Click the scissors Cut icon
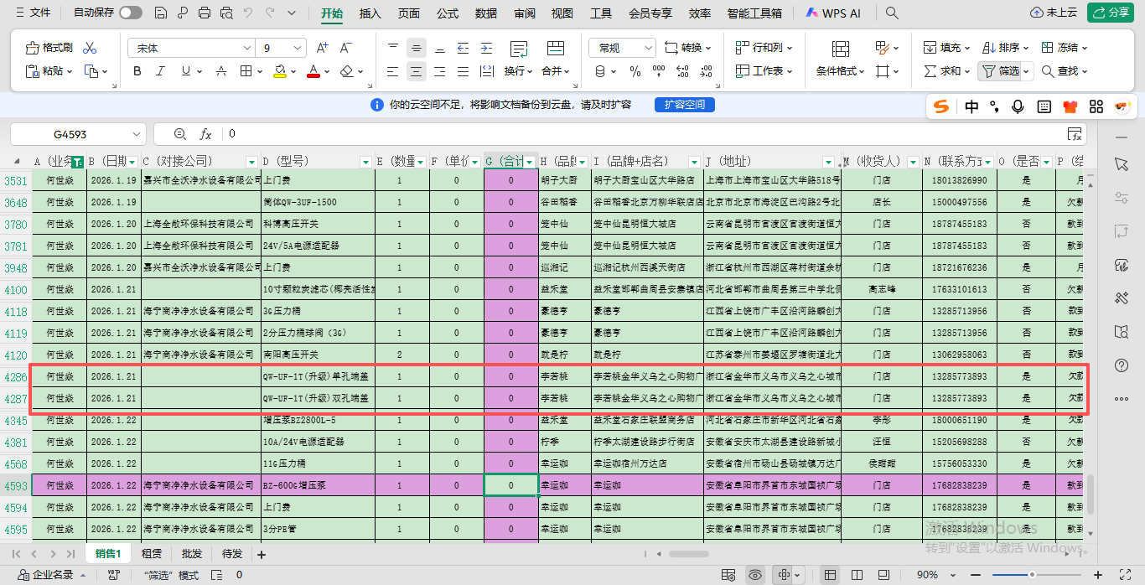 point(91,48)
